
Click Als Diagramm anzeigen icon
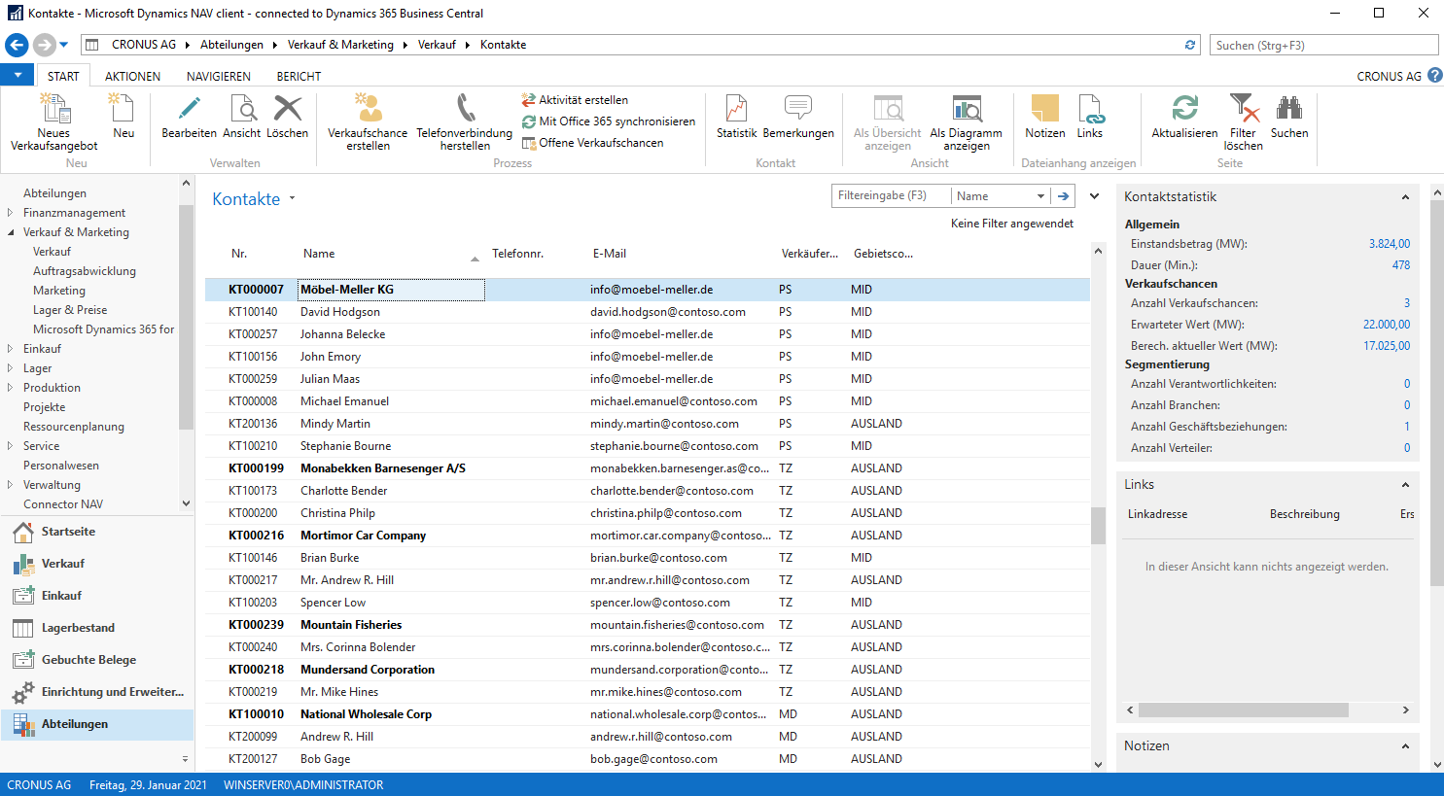966,108
